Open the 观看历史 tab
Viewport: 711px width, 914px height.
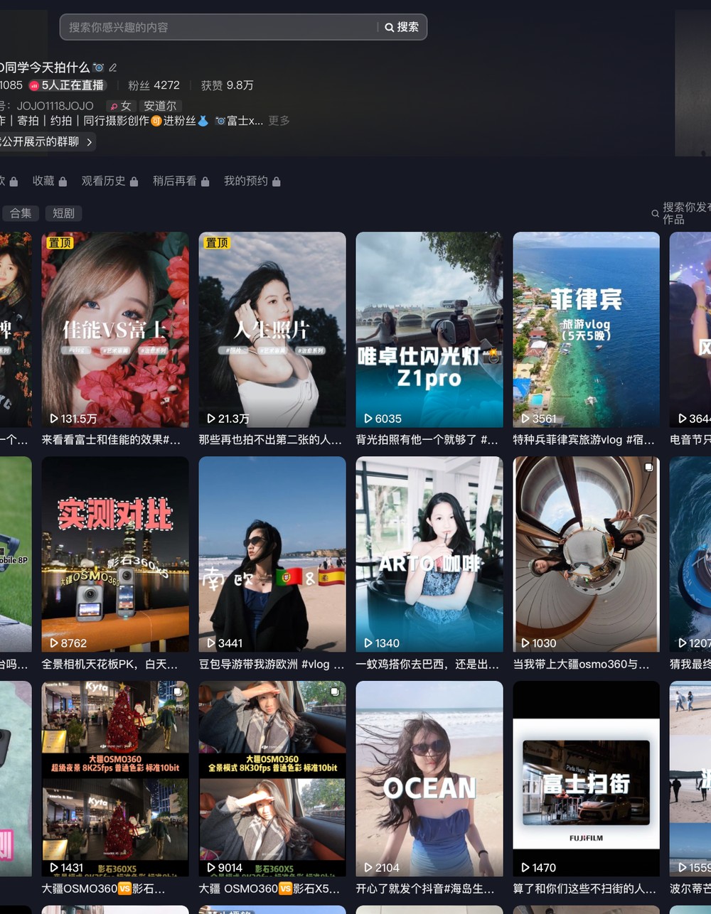point(103,181)
